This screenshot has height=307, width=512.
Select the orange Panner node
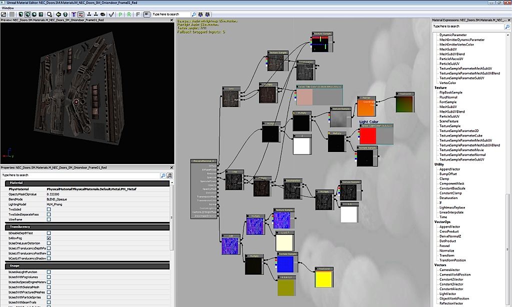coord(366,106)
